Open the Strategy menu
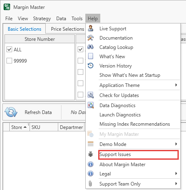186x190 pixels. (x=42, y=19)
